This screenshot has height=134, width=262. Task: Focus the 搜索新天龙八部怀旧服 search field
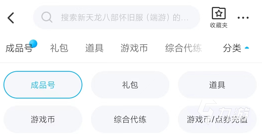pos(124,18)
